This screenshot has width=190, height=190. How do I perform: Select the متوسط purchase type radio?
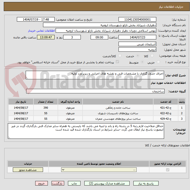[142, 62]
